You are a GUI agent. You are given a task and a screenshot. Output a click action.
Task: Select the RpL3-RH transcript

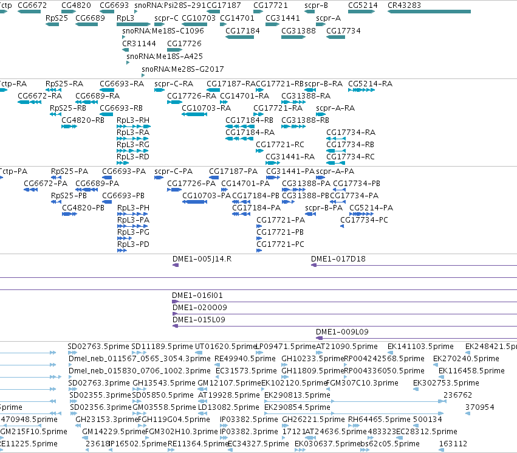tap(134, 126)
